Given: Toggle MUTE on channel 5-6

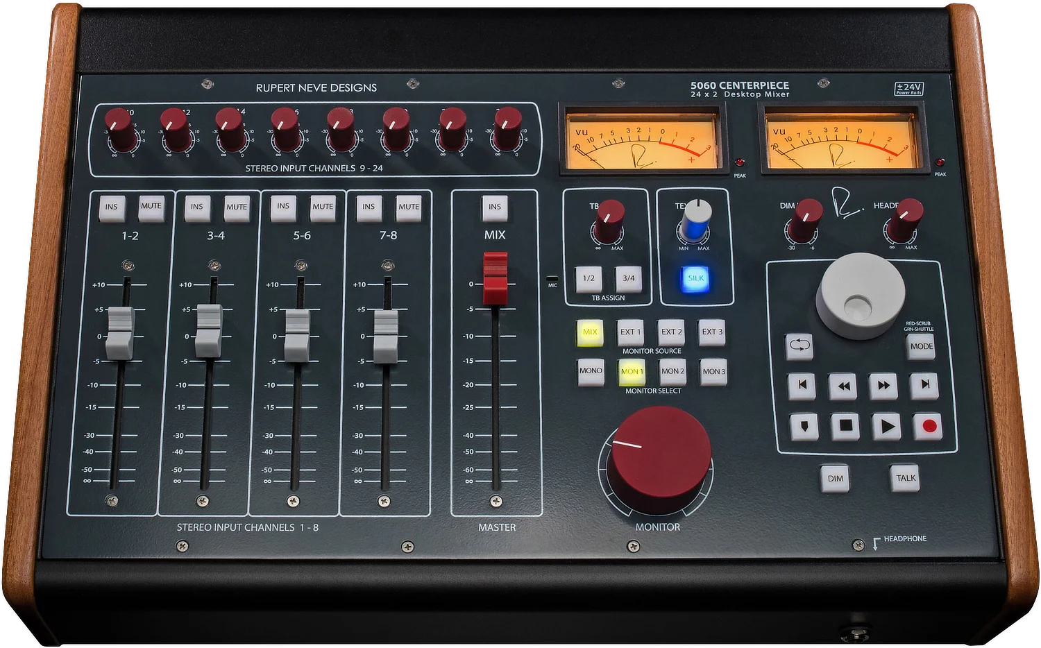Looking at the screenshot, I should (x=323, y=208).
